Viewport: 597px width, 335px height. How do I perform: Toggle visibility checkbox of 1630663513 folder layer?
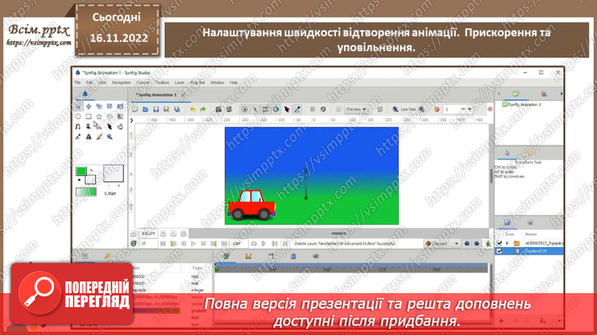(499, 243)
